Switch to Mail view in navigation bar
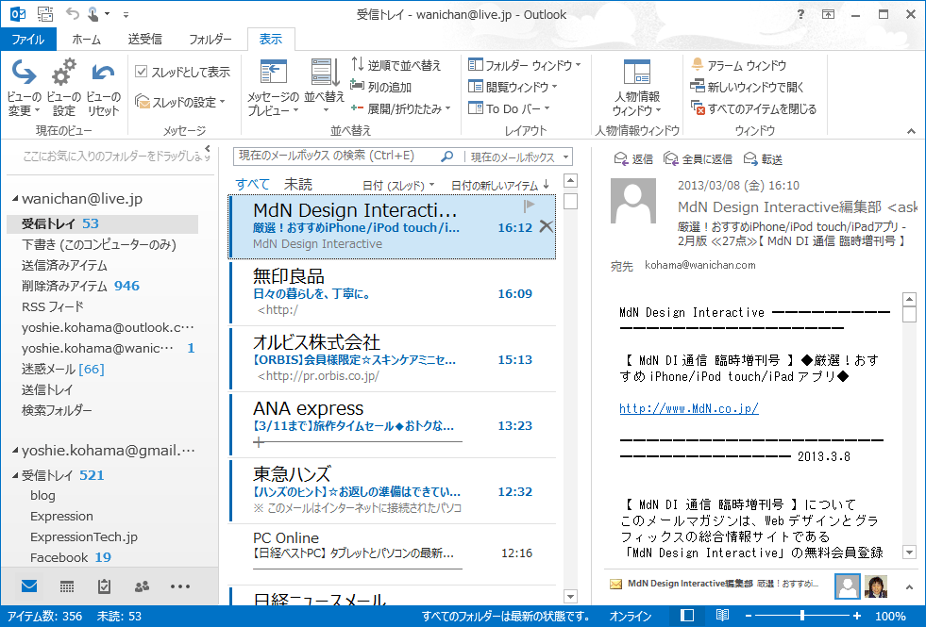Screen dimensions: 926x627 tap(29, 586)
